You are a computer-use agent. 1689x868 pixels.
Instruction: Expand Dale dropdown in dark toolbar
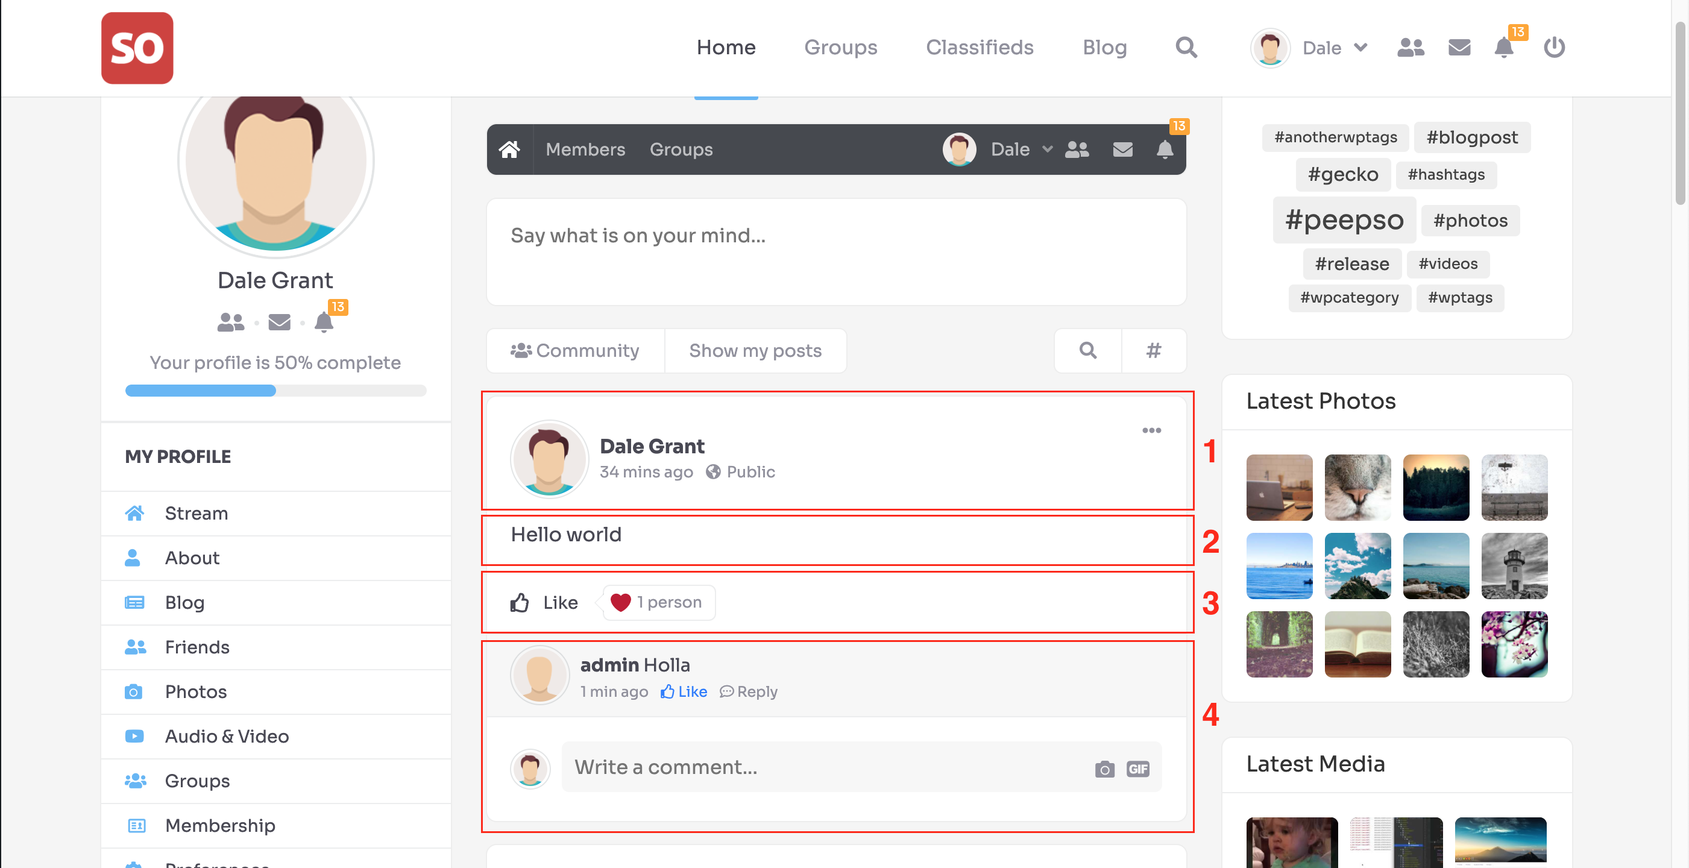click(x=1022, y=149)
